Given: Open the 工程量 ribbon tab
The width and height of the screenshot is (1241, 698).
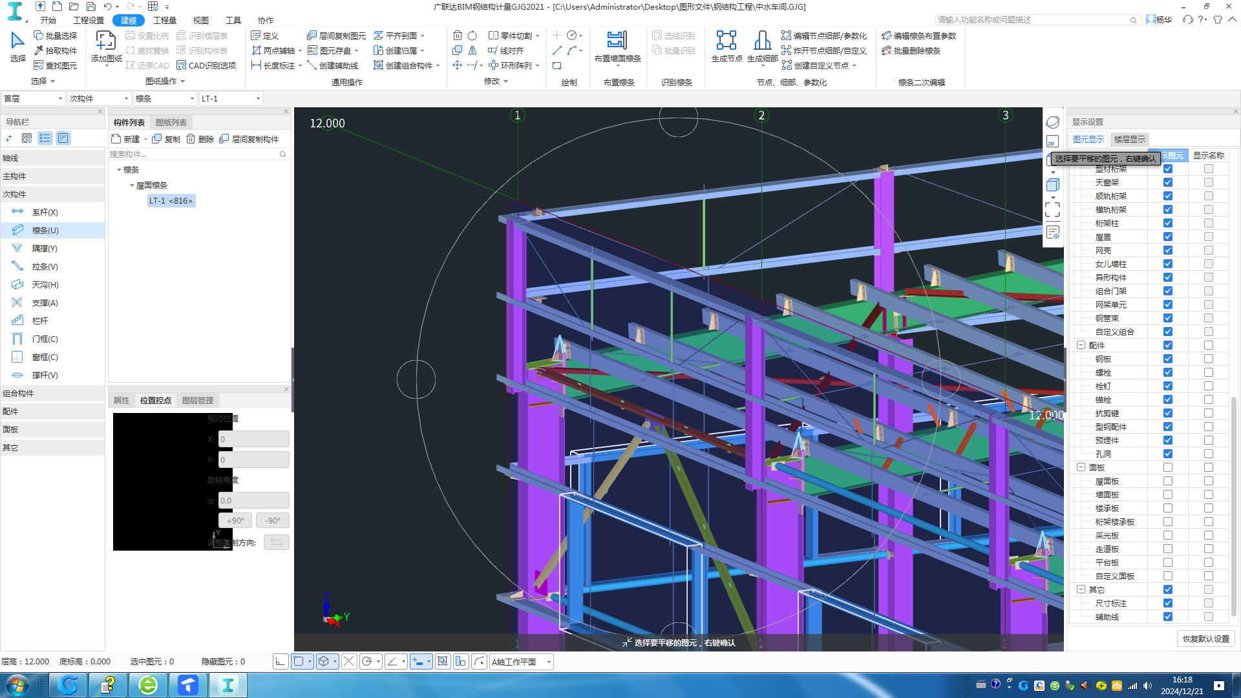Looking at the screenshot, I should point(165,20).
